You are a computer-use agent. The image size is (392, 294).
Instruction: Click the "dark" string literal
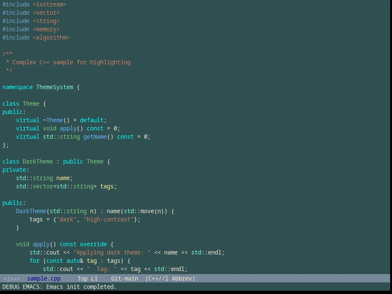[66, 219]
